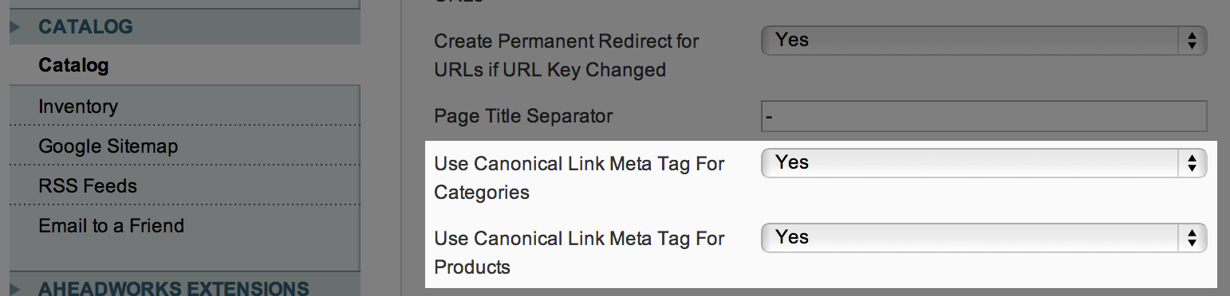The image size is (1230, 296).
Task: Click arrows icon on Categories canonical select
Action: 1192,163
